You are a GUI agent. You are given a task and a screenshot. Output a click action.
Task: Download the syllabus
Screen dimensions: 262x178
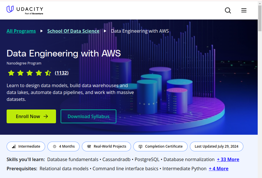click(x=88, y=116)
